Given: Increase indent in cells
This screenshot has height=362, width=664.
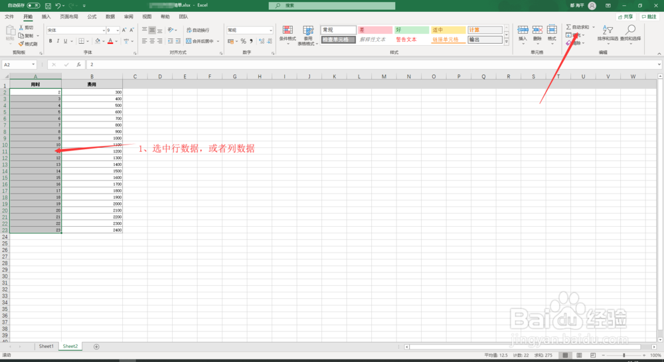Looking at the screenshot, I should (x=178, y=41).
